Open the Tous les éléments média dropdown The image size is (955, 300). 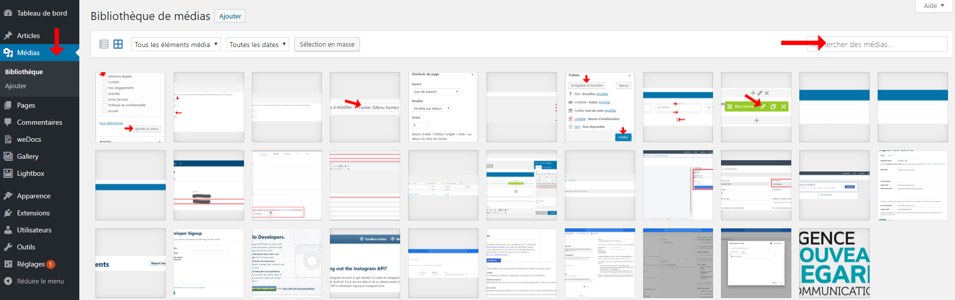click(176, 45)
